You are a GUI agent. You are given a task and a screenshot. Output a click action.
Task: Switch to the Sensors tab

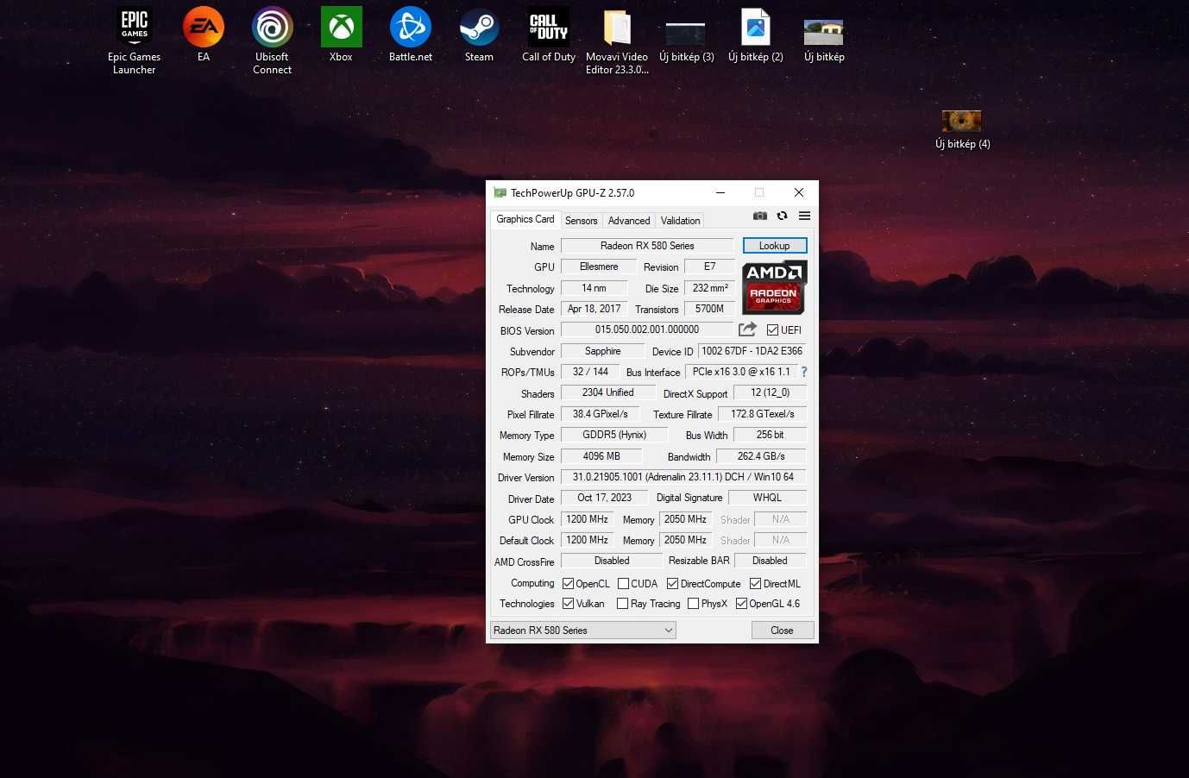(581, 221)
